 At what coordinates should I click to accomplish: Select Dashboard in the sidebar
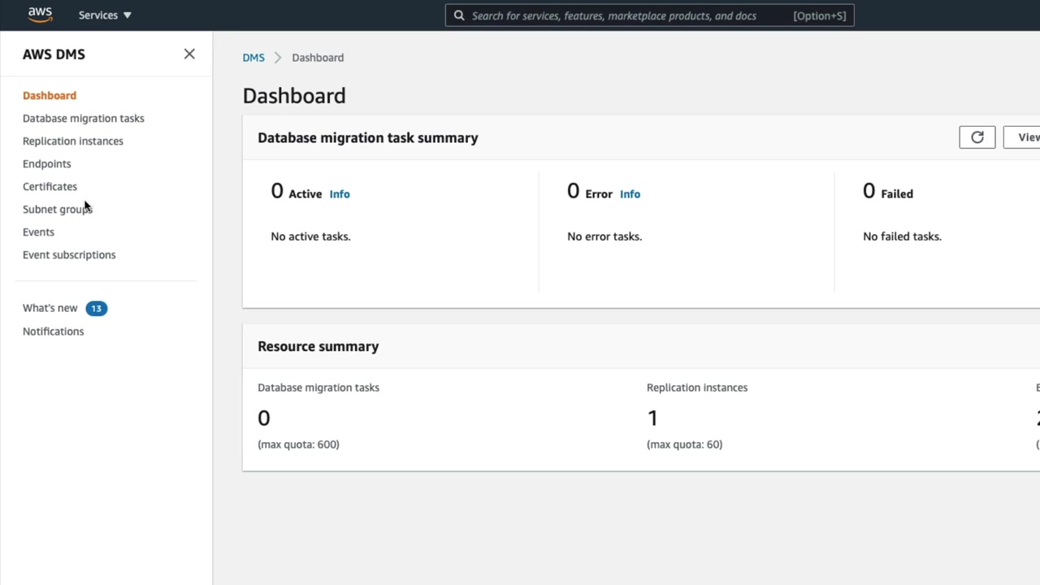coord(50,96)
